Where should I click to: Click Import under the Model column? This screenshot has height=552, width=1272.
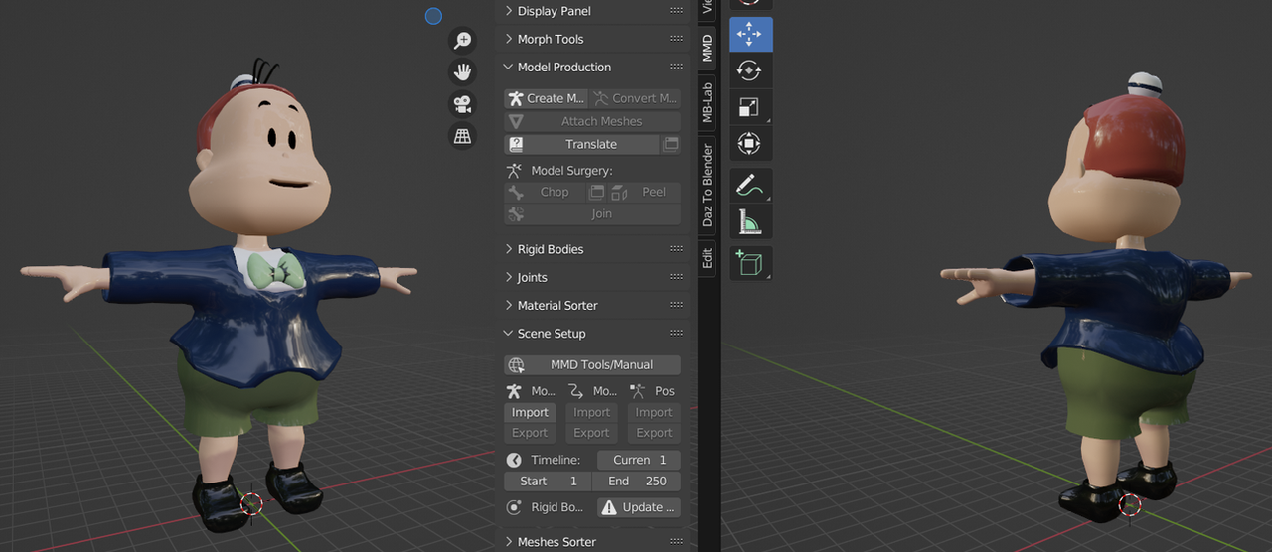pos(530,412)
